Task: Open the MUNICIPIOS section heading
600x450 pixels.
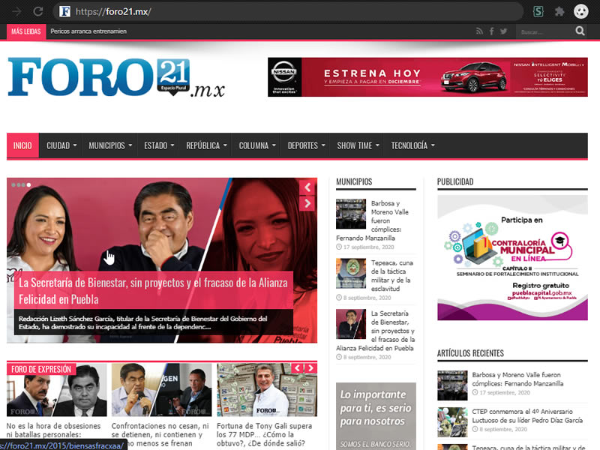Action: point(354,181)
